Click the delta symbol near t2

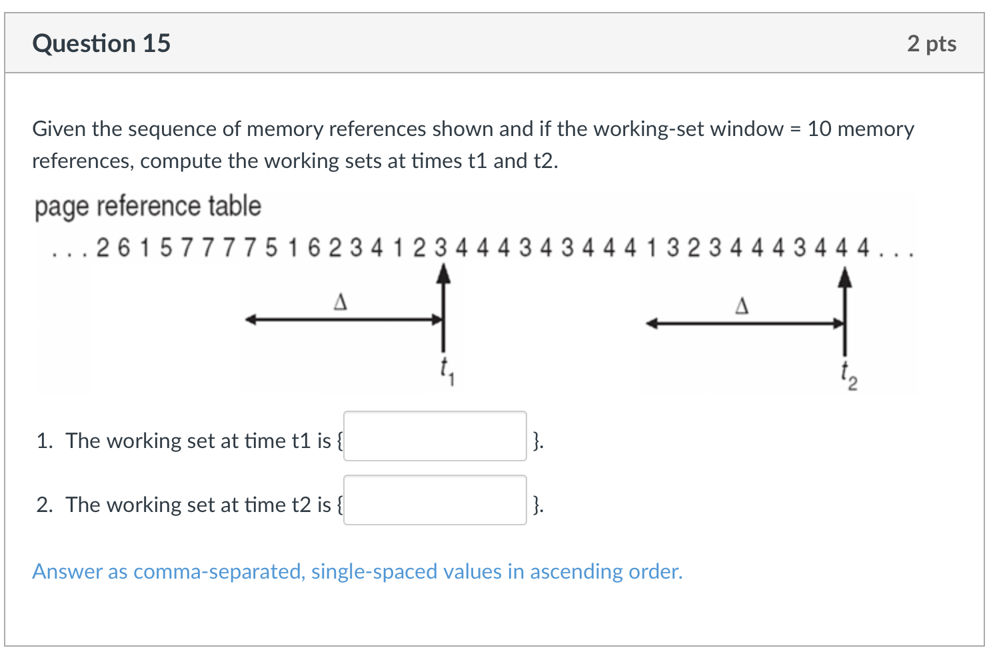coord(741,307)
